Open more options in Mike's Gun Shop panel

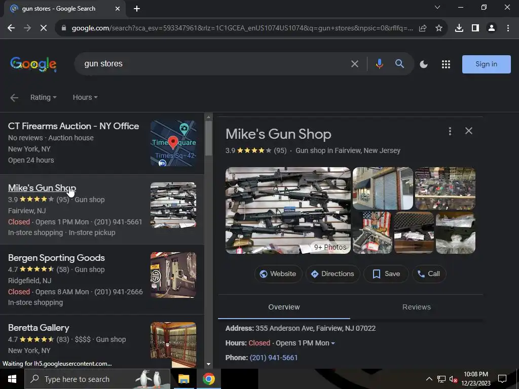pyautogui.click(x=450, y=131)
